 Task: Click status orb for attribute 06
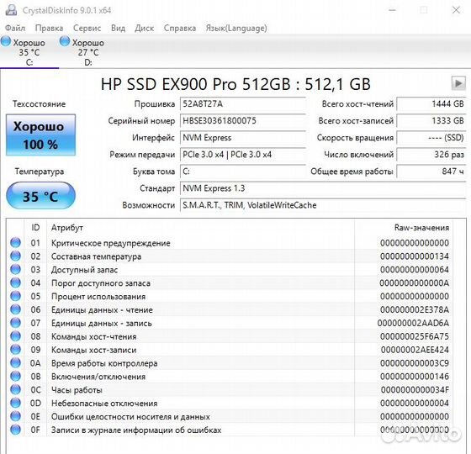coord(16,309)
